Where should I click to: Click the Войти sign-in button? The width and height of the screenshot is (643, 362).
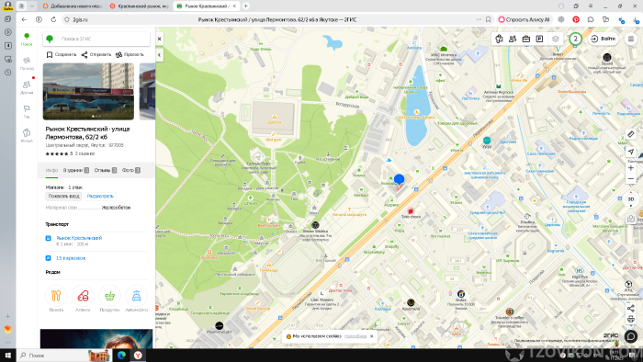(x=603, y=39)
